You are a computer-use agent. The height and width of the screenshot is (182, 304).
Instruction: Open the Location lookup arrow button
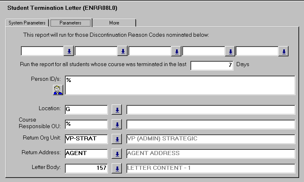[x=117, y=110]
